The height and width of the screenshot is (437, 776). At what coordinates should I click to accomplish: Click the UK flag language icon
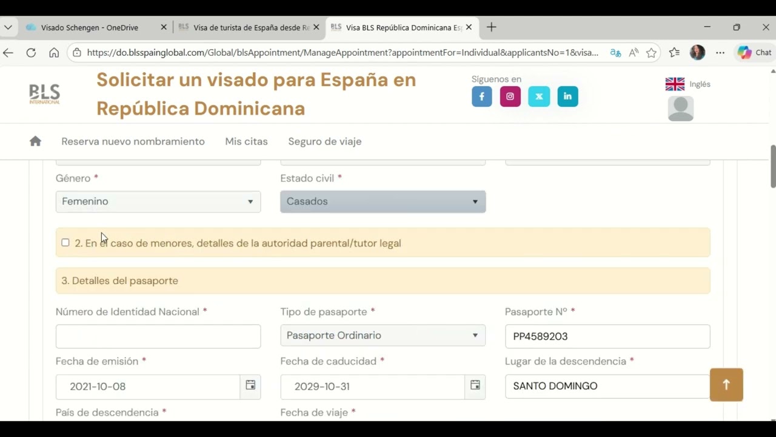pyautogui.click(x=675, y=84)
